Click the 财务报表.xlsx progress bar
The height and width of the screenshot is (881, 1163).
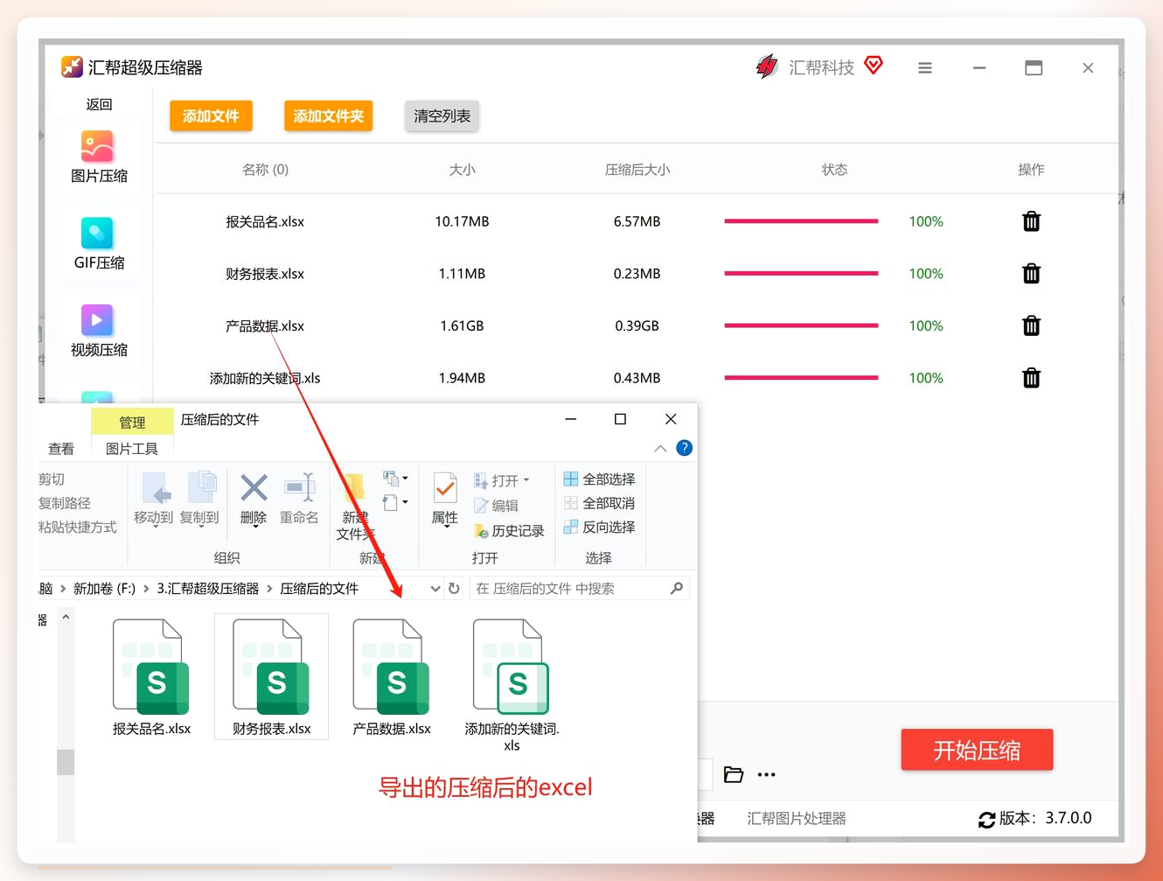tap(801, 274)
